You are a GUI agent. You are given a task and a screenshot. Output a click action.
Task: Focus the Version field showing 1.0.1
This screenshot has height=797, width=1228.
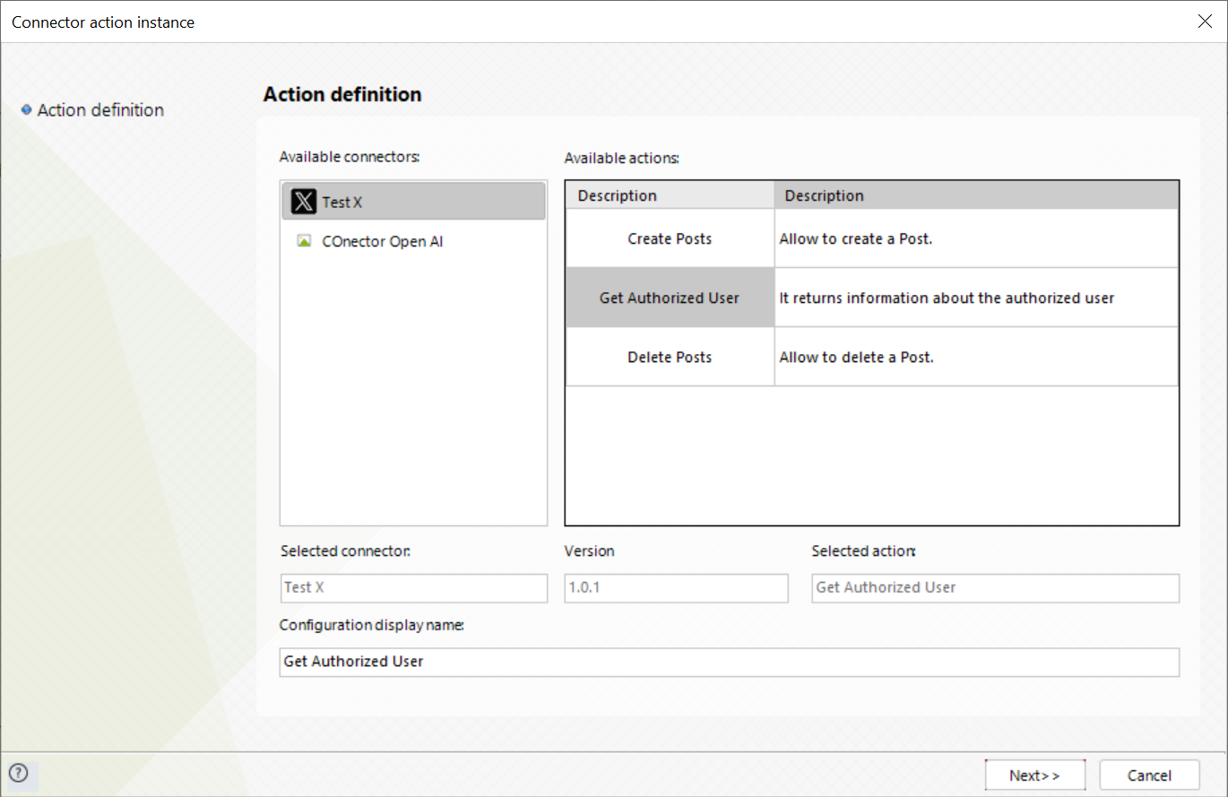pyautogui.click(x=676, y=588)
